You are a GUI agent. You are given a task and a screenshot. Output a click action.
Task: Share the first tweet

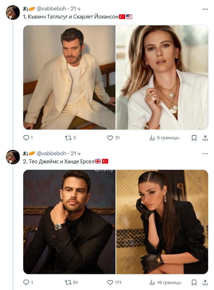pos(205,138)
